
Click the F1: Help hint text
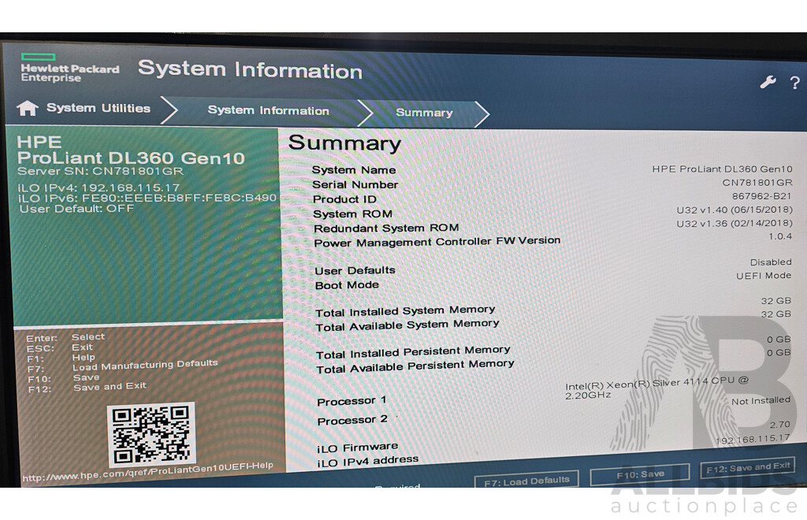coord(61,358)
